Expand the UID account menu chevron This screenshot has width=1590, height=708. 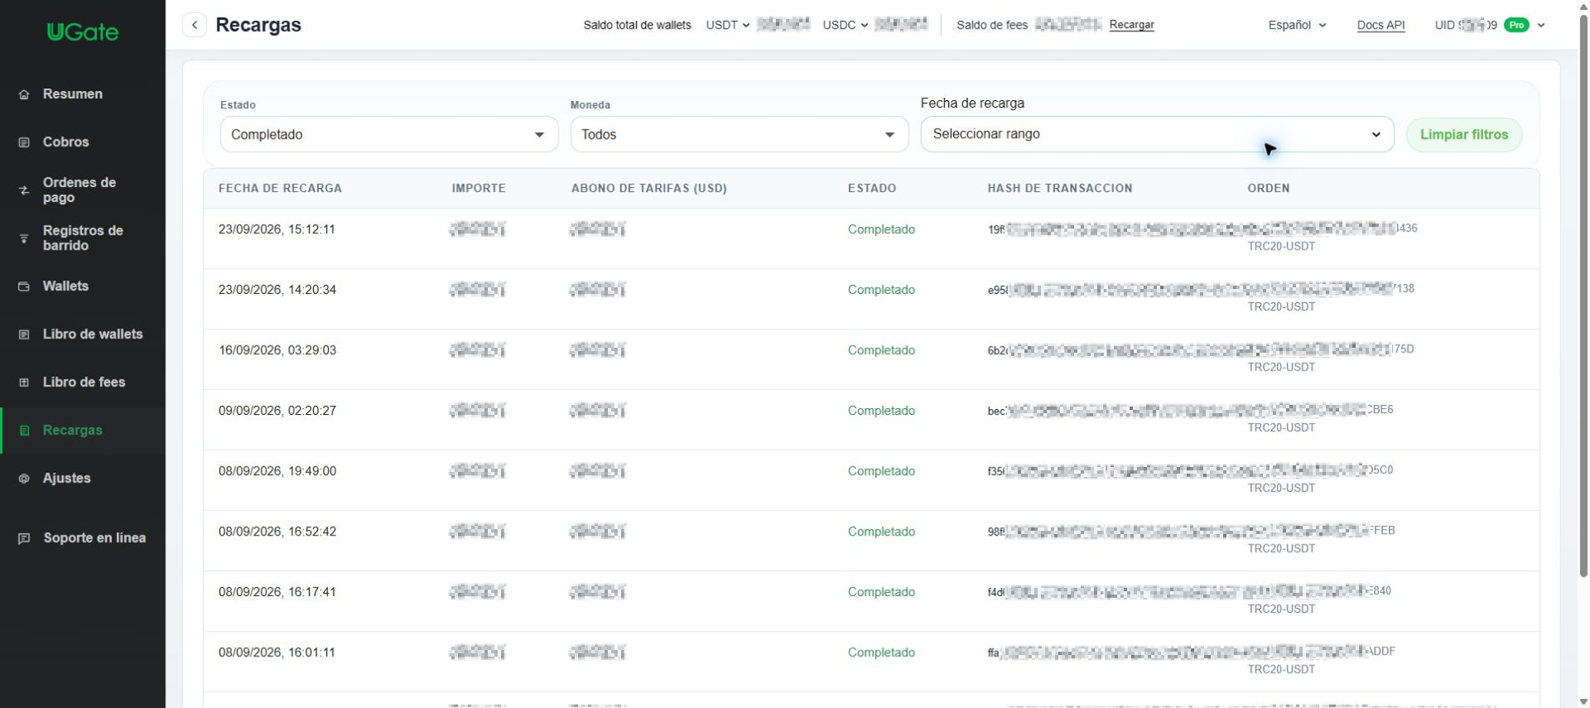[x=1541, y=25]
